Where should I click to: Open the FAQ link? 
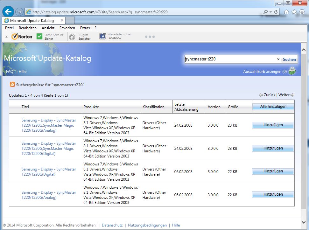point(10,72)
